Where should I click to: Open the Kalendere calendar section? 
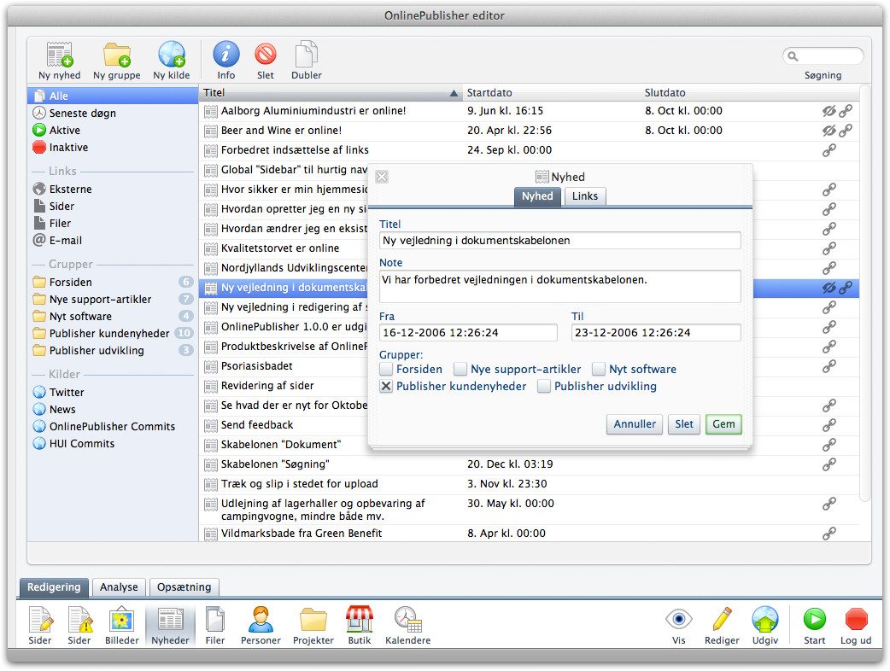tap(407, 623)
